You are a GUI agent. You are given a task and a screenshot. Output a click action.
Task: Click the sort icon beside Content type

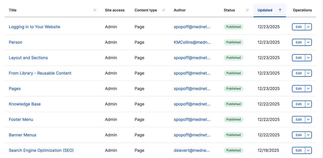[164, 10]
